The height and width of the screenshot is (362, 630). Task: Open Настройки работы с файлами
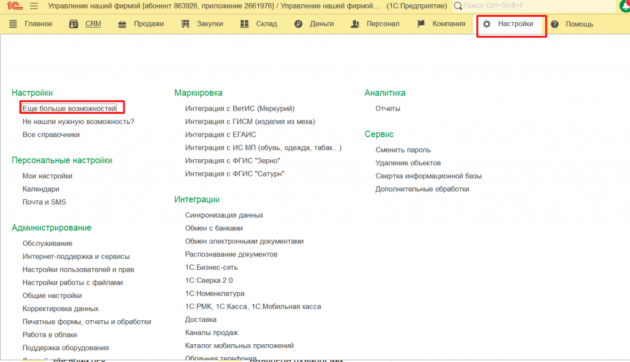coord(73,283)
